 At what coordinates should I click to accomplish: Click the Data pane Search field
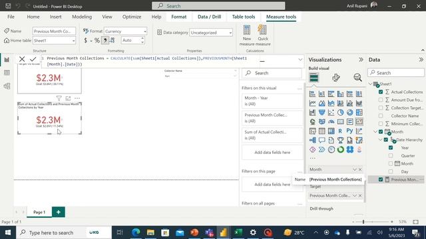pos(396,72)
